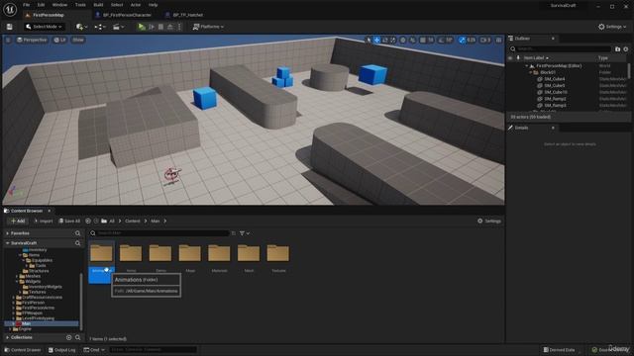Click the advance frame play icon
The width and height of the screenshot is (634, 356).
point(152,27)
